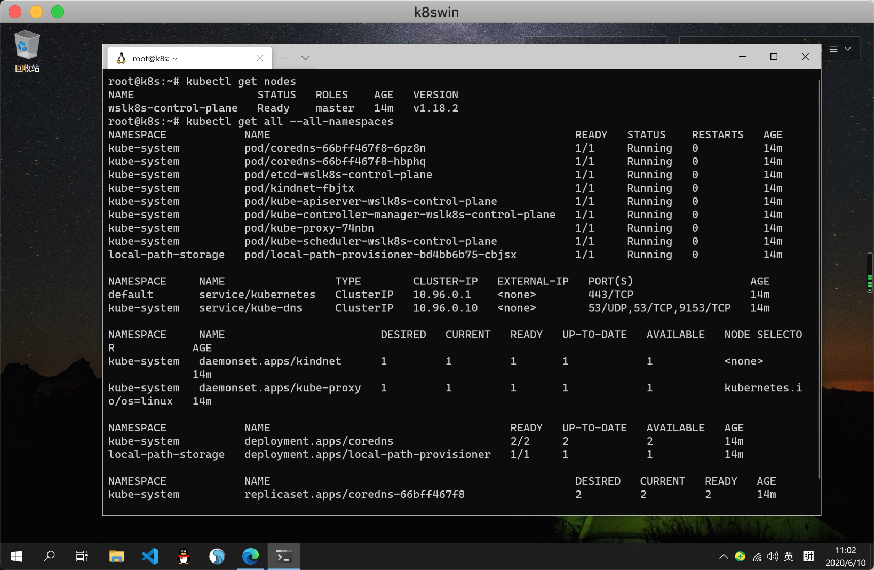Zoom k8swin with green button
The width and height of the screenshot is (874, 570).
58,12
